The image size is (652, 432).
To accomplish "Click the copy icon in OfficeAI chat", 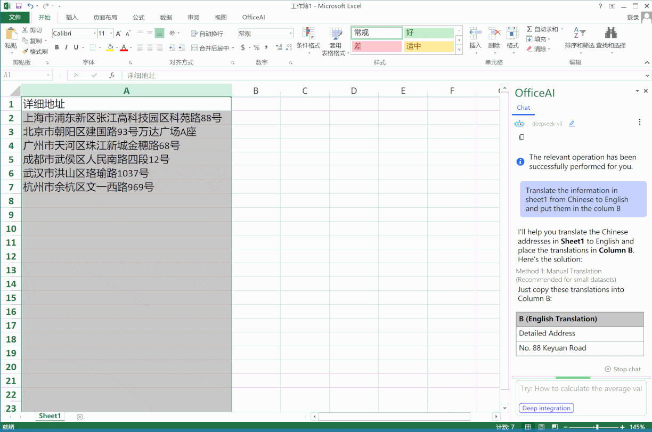I will click(x=521, y=137).
